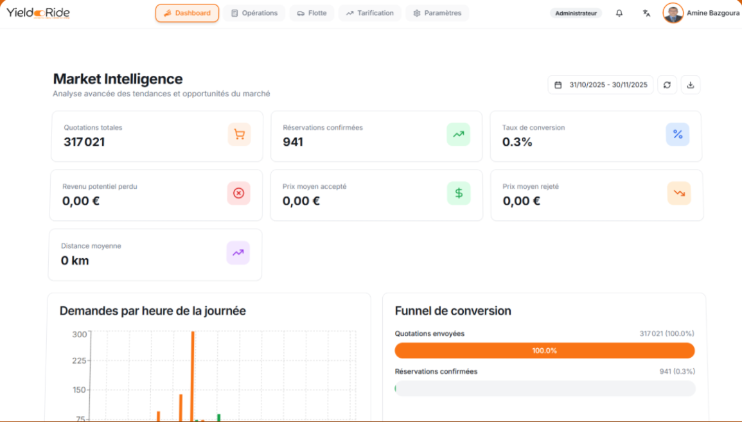Open the date range picker 31/10/2025 - 30/11/2025
The image size is (742, 422).
(601, 85)
